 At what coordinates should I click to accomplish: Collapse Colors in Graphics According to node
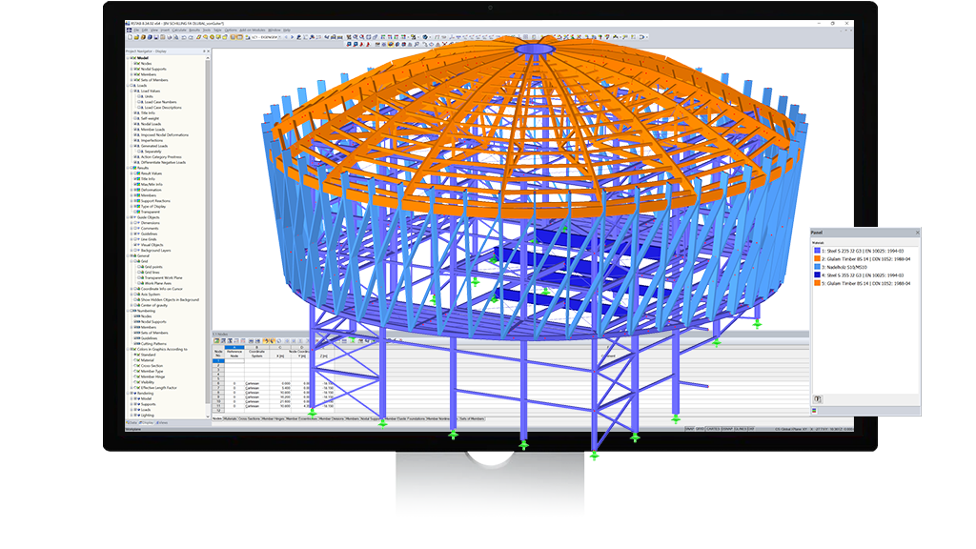tap(128, 349)
